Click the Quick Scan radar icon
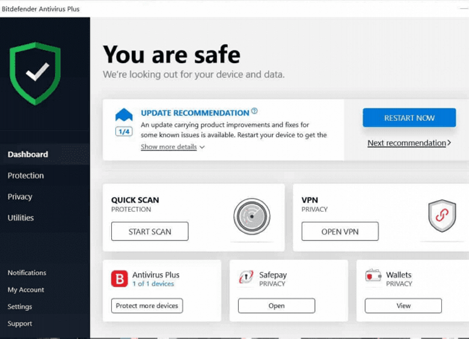Screen dimensions: 469x339 pos(252,216)
